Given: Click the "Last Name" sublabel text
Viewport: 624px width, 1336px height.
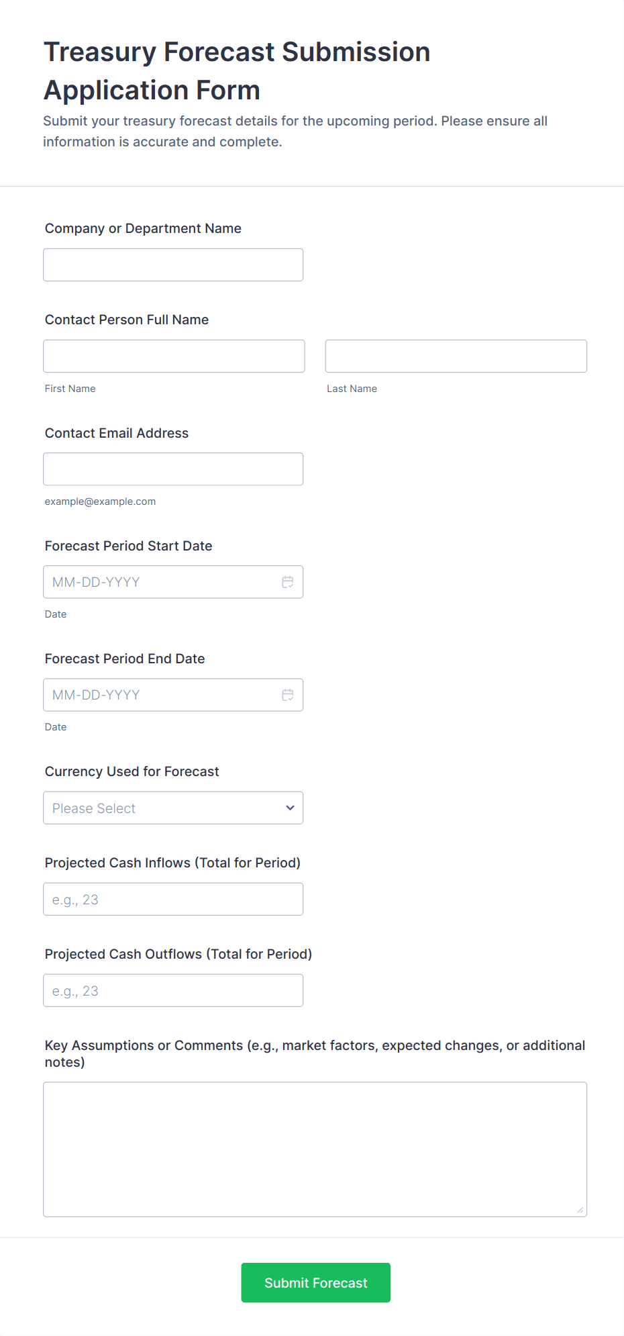Looking at the screenshot, I should (352, 389).
